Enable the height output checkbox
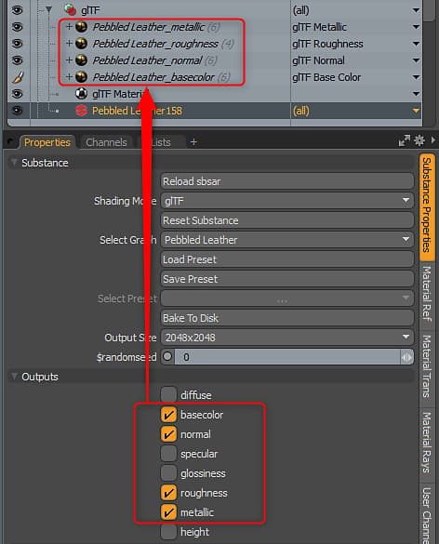The image size is (439, 544). (168, 532)
